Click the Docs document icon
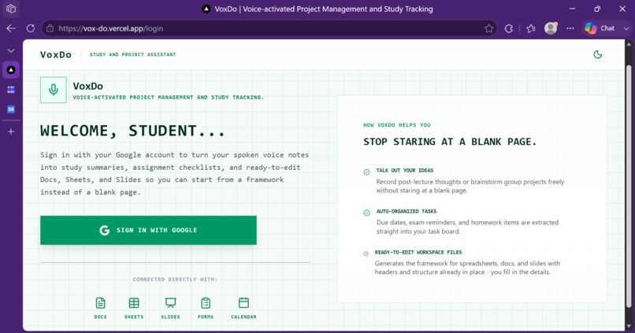The height and width of the screenshot is (333, 635). point(100,303)
